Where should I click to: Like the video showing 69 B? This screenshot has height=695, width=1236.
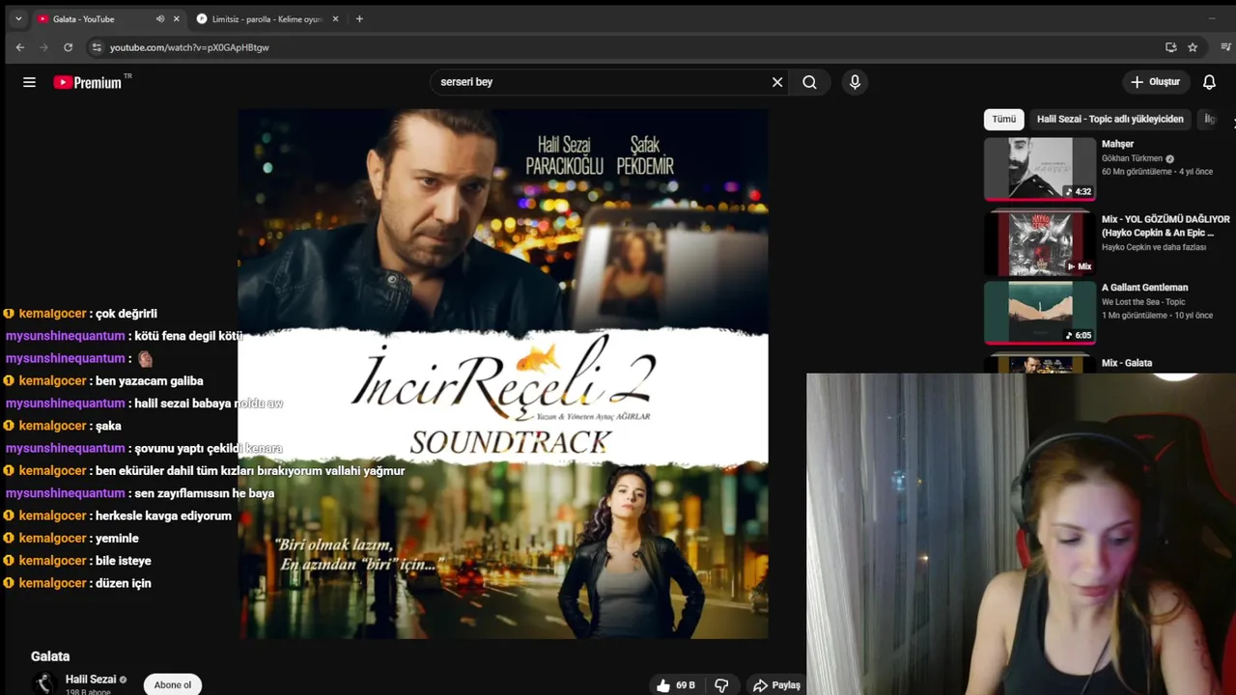pyautogui.click(x=676, y=684)
